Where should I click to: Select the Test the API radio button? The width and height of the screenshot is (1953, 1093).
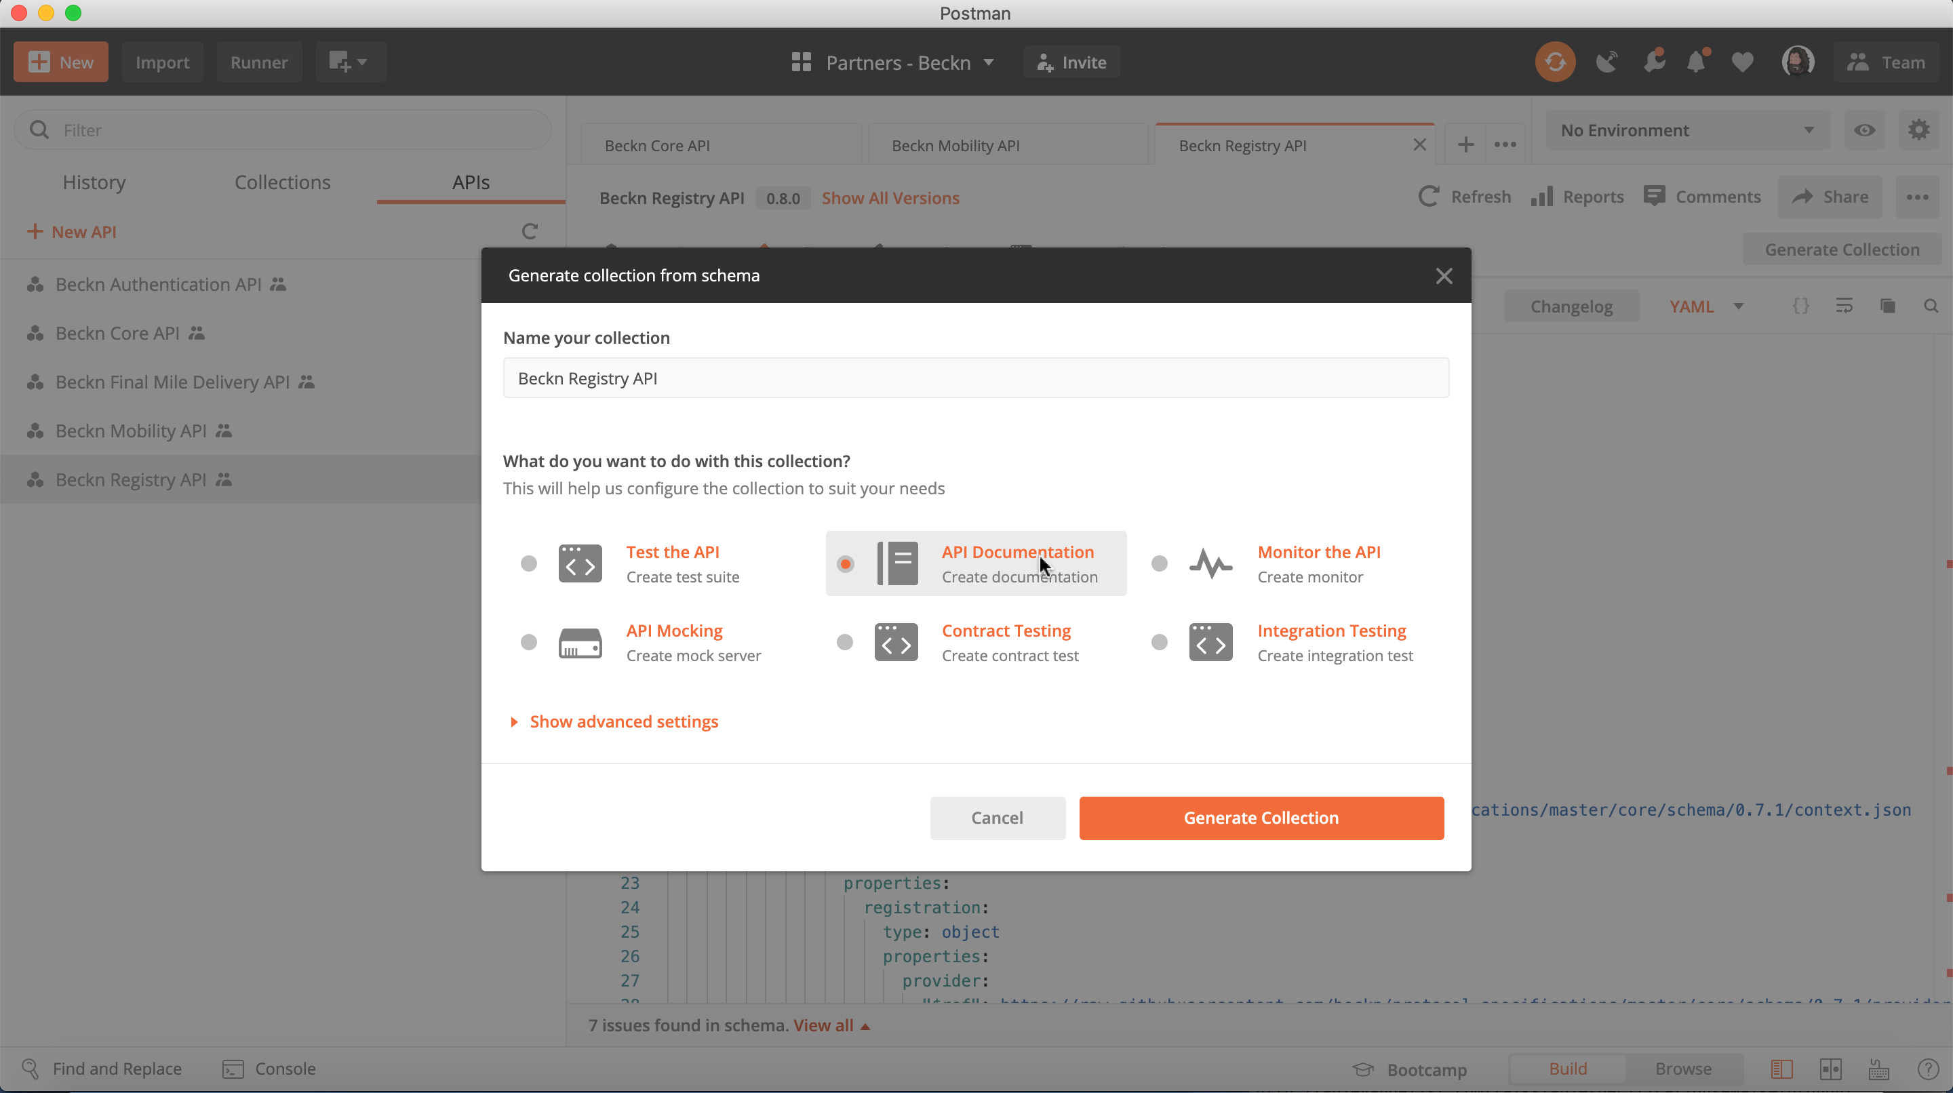528,563
